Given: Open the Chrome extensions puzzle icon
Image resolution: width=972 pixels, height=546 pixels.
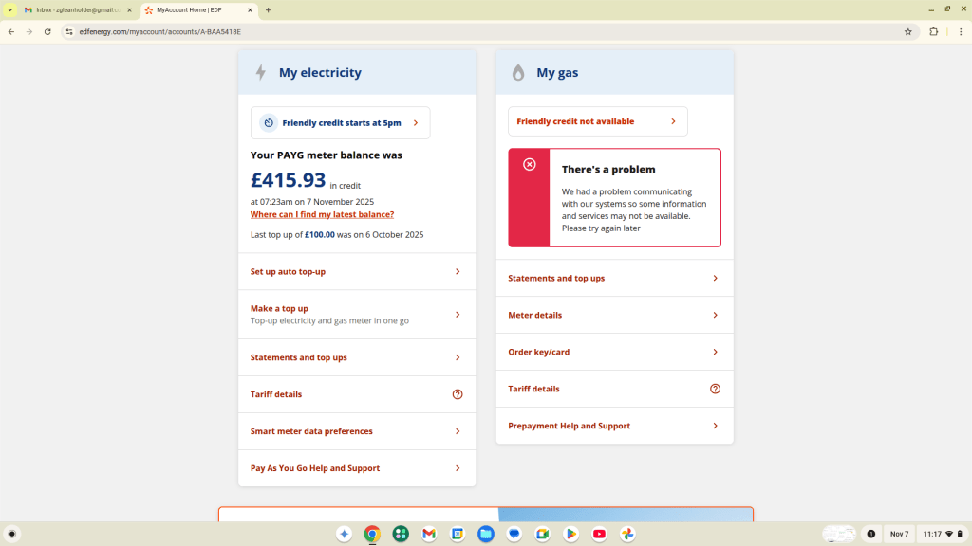Looking at the screenshot, I should pyautogui.click(x=933, y=31).
